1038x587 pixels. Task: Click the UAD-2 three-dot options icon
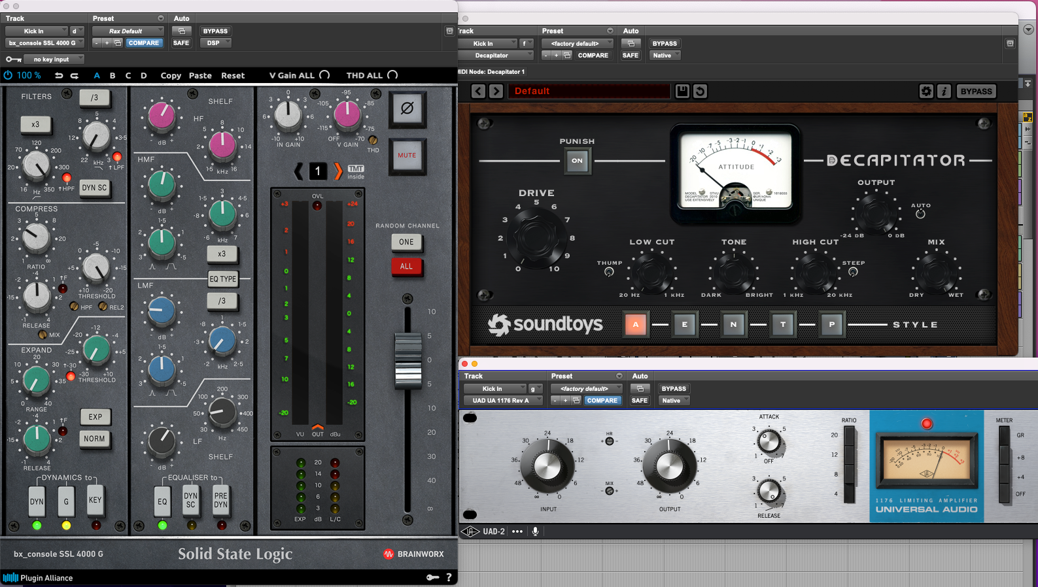click(517, 531)
